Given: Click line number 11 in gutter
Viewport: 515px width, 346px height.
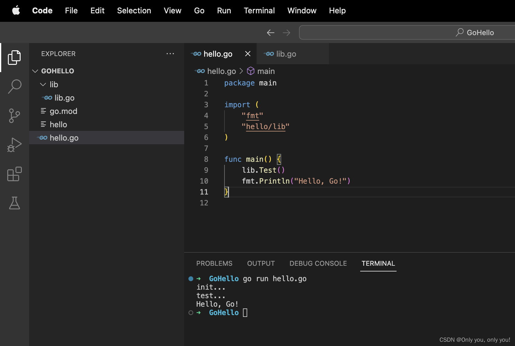Looking at the screenshot, I should point(204,192).
